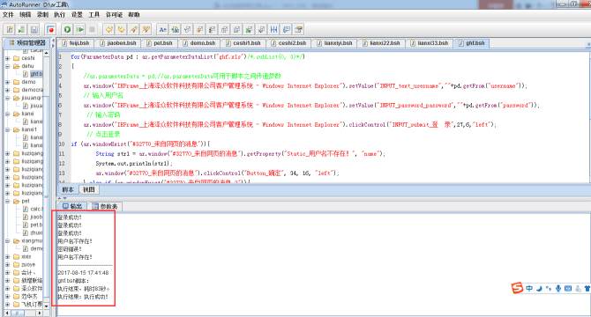Screen dimensions: 591x317
Task: Click the microphone icon in IME bar
Action: pos(558,289)
